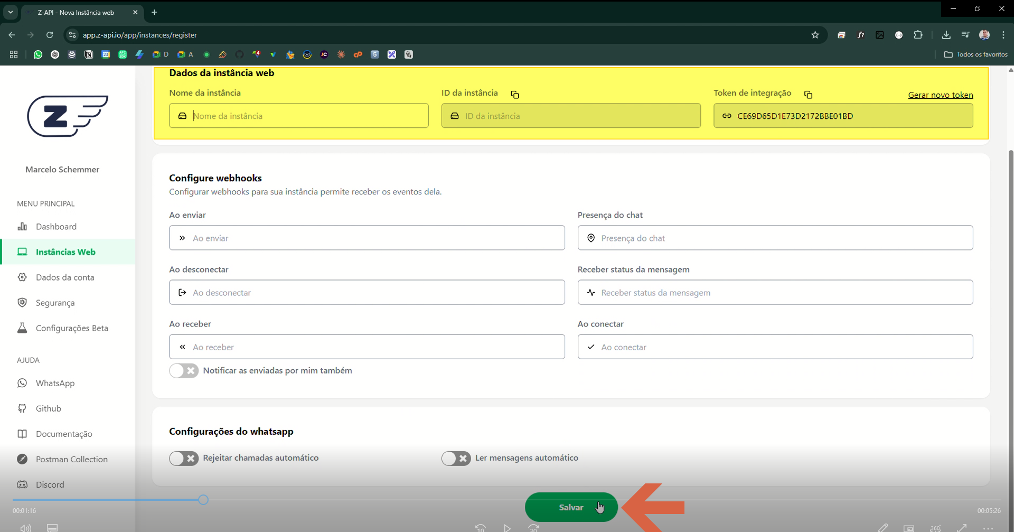1014x532 pixels.
Task: Focus the Presença do chat field
Action: (775, 238)
